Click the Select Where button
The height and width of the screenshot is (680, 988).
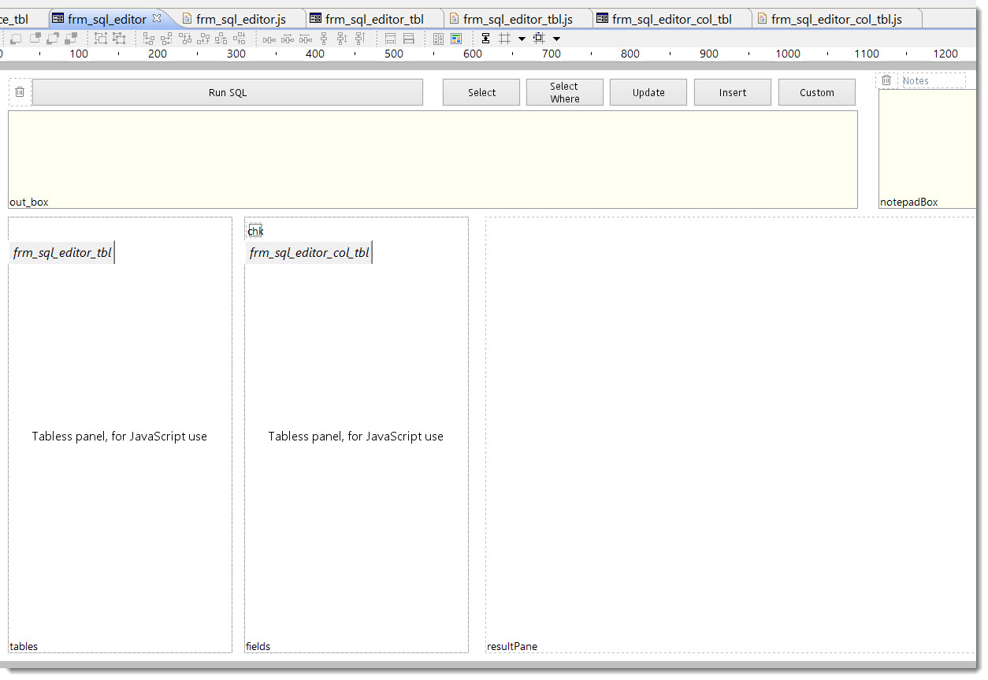[x=565, y=92]
